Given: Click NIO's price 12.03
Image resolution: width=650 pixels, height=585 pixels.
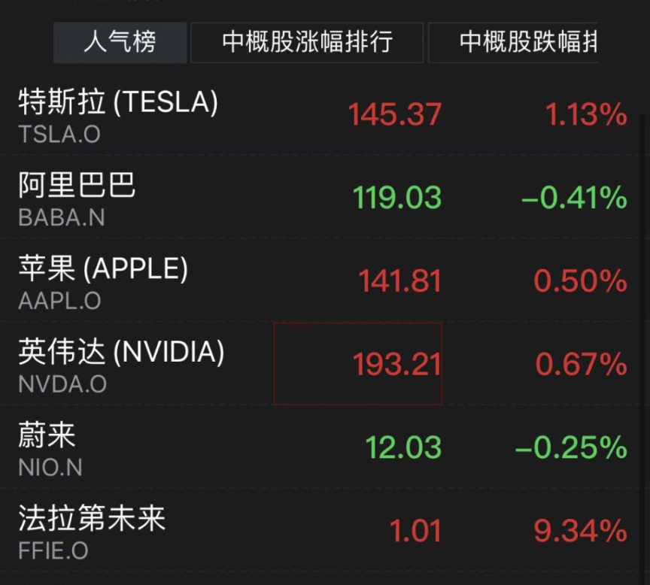Looking at the screenshot, I should [x=403, y=447].
